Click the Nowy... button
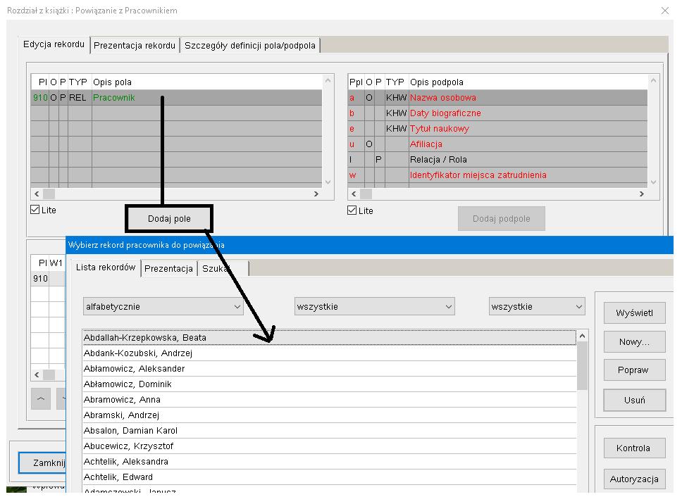Viewport: 682px width, 504px height. 635,342
